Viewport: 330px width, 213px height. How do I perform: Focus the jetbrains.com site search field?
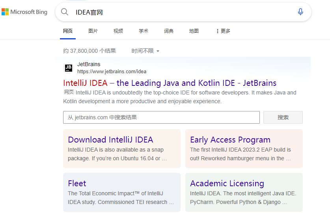pyautogui.click(x=161, y=117)
